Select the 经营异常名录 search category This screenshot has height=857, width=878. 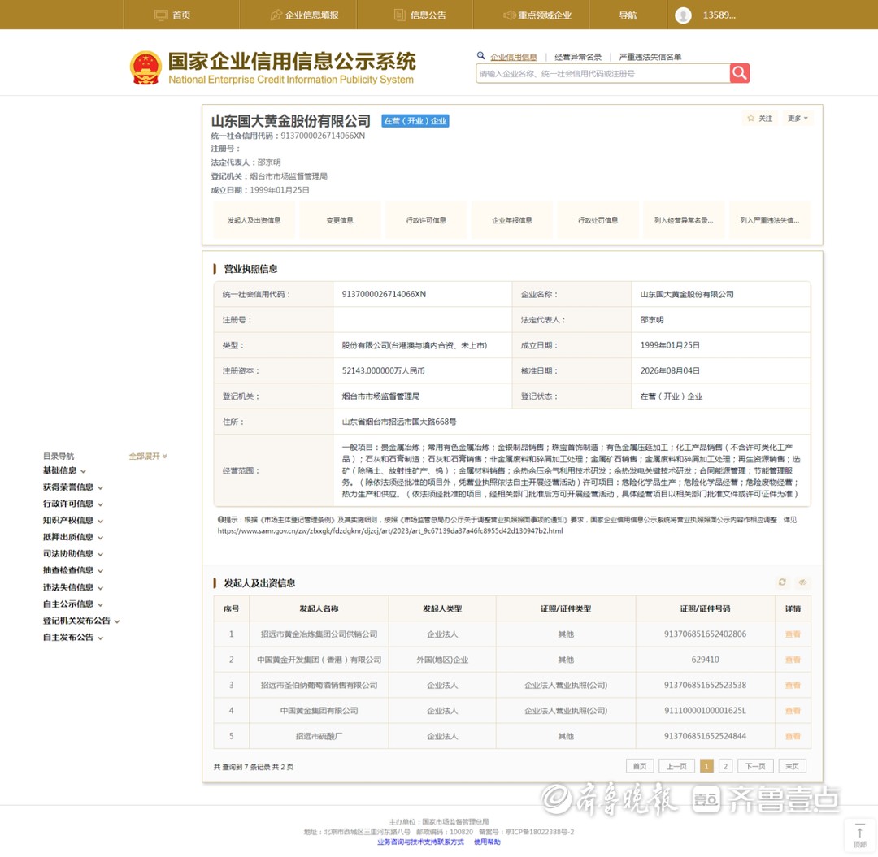point(578,57)
